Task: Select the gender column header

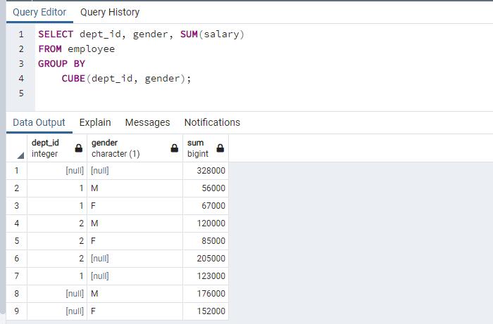Action: [127, 148]
